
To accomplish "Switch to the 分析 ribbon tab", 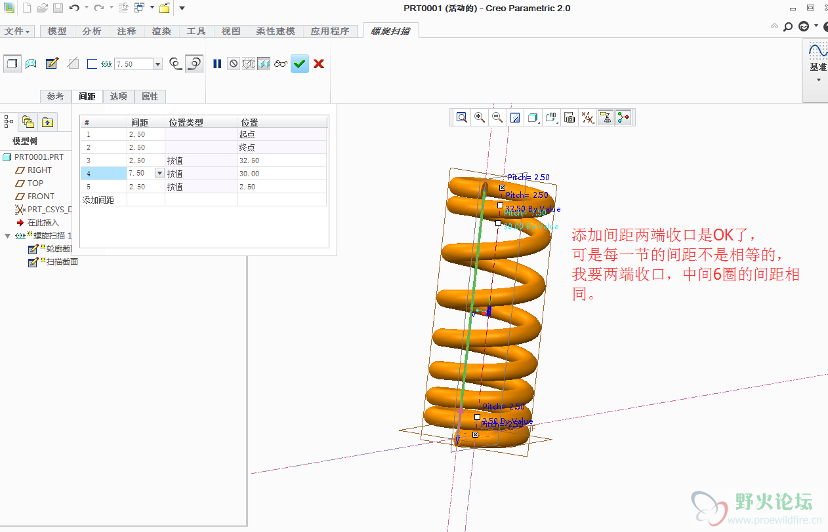I will (92, 31).
